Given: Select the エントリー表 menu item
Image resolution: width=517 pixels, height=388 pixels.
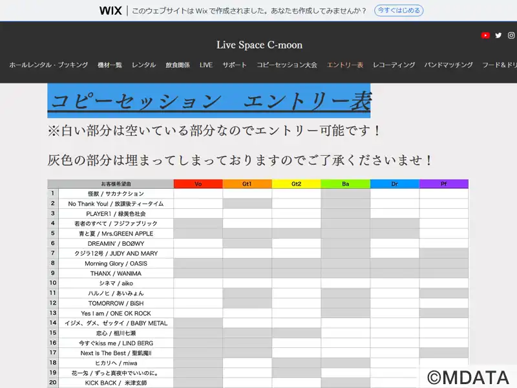Looking at the screenshot, I should (345, 65).
